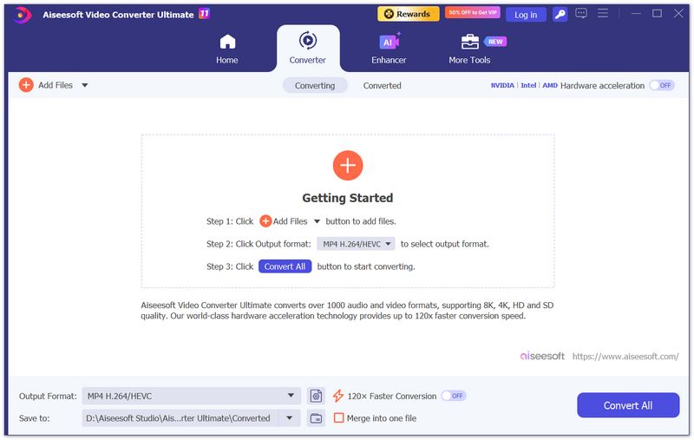The width and height of the screenshot is (694, 440).
Task: Go to the Home tab
Action: [x=227, y=49]
